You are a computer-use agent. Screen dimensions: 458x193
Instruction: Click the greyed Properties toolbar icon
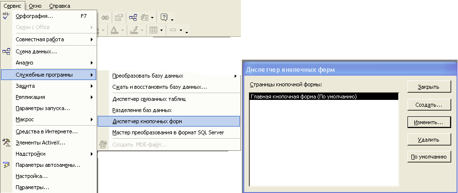119,18
